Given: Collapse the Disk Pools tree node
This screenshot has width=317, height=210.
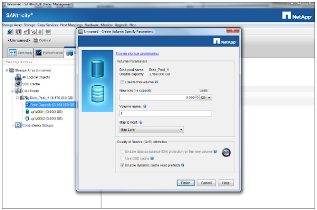Looking at the screenshot, I should click(x=12, y=91).
